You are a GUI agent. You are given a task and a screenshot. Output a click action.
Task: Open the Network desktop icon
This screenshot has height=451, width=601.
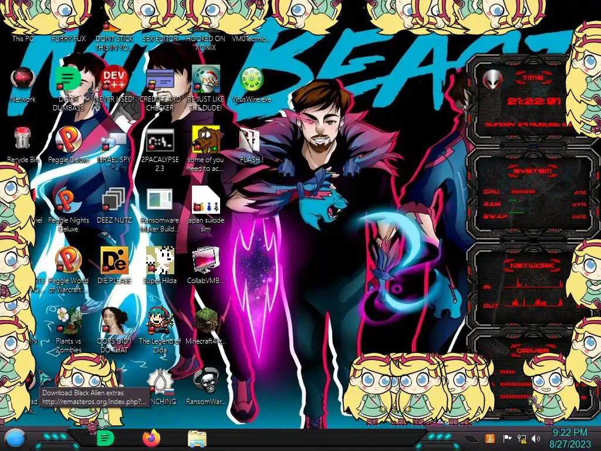pos(23,78)
